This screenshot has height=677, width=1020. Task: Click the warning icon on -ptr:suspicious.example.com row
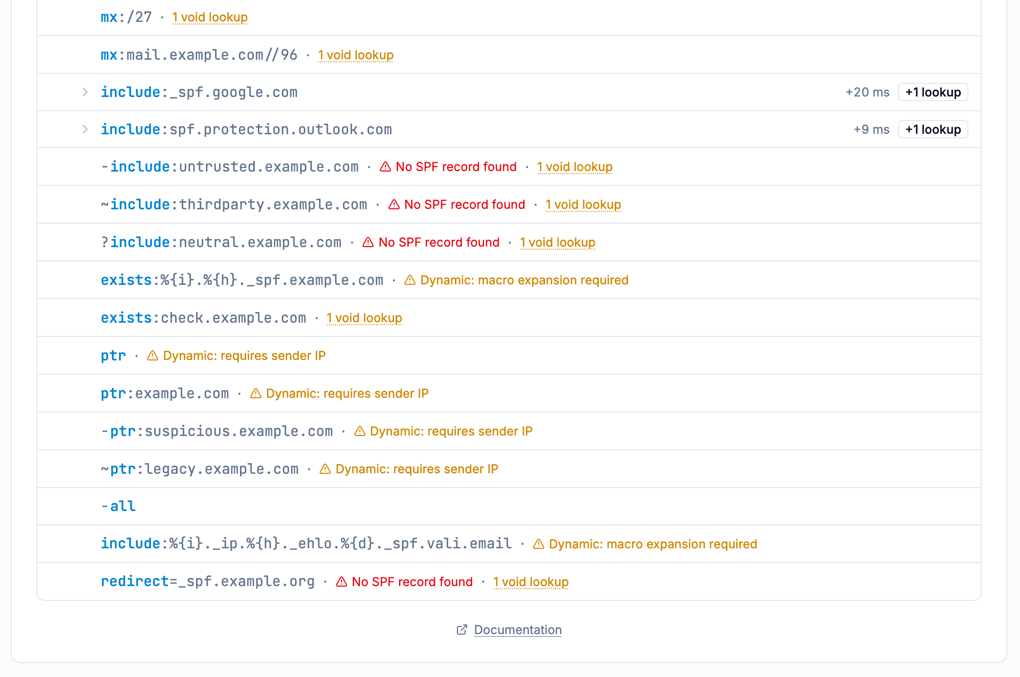tap(360, 431)
